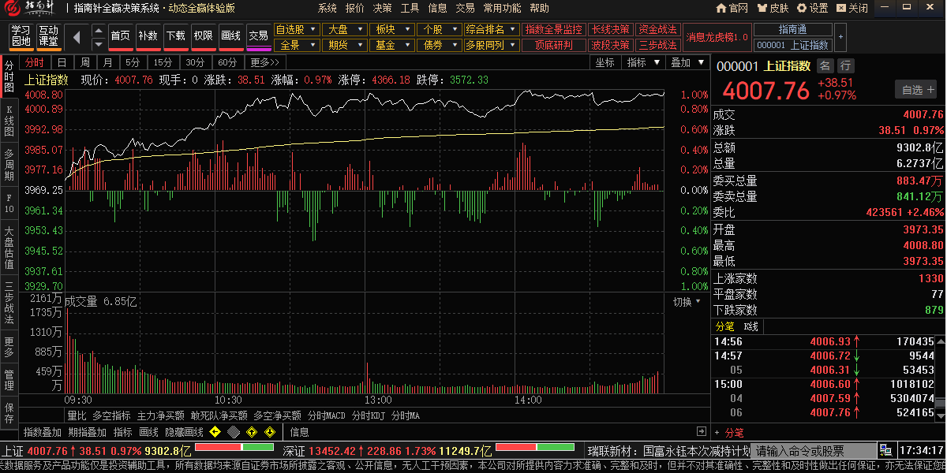Open the 指标 dropdown above chart
947x473 pixels.
pos(642,62)
